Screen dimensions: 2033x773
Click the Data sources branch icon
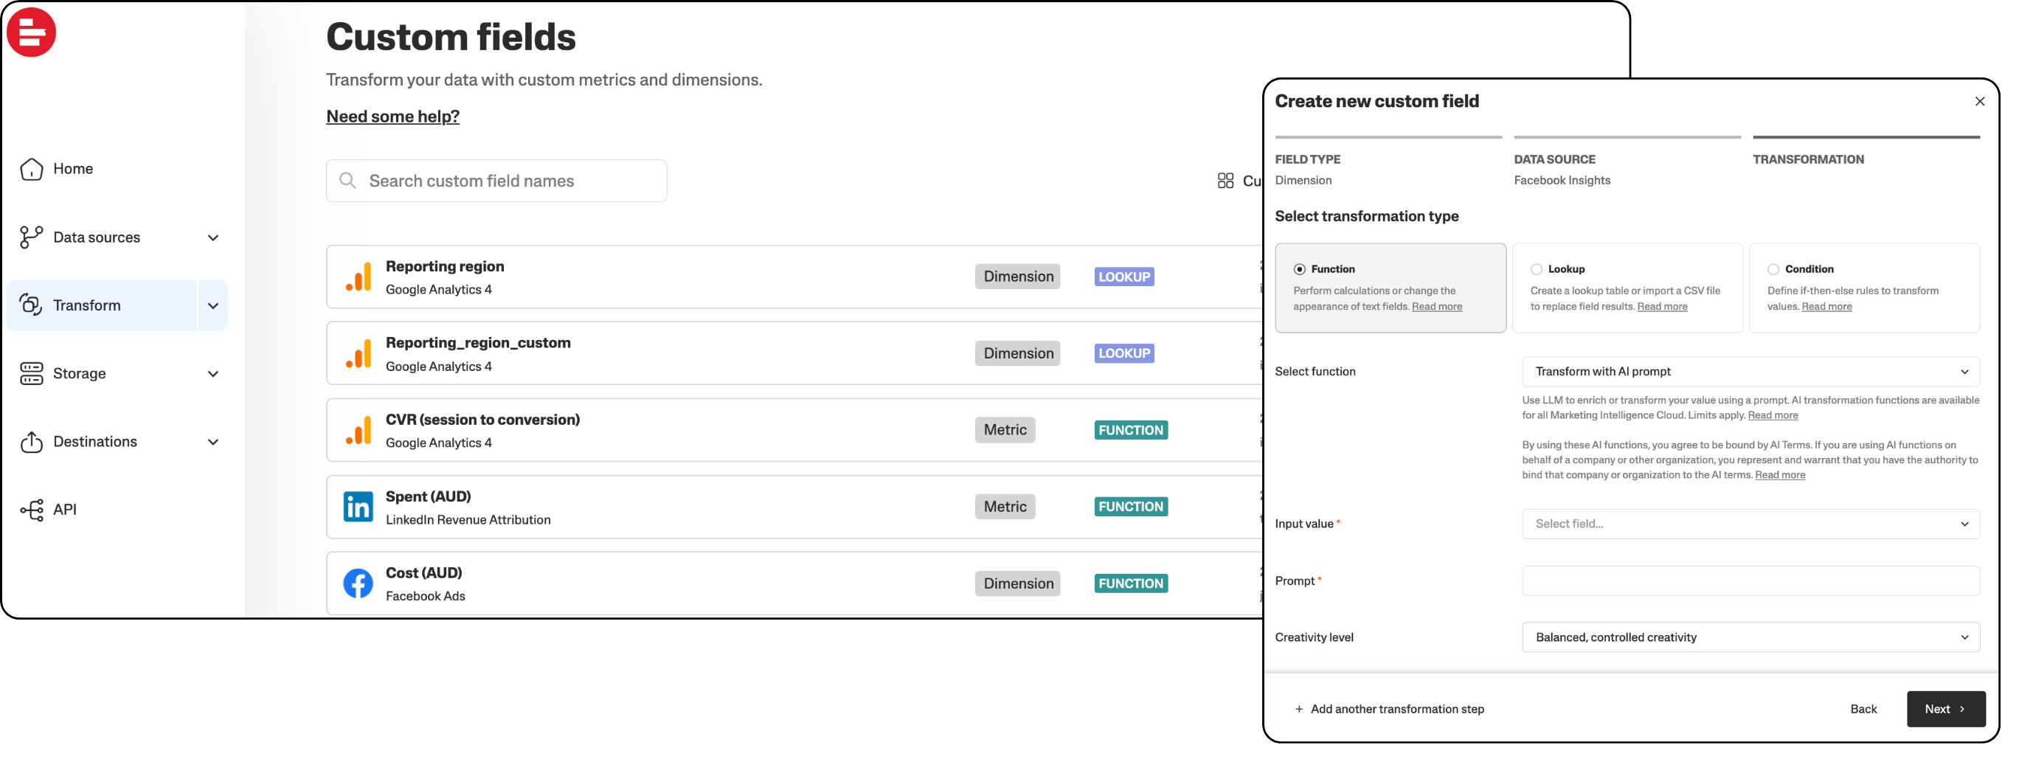click(32, 238)
